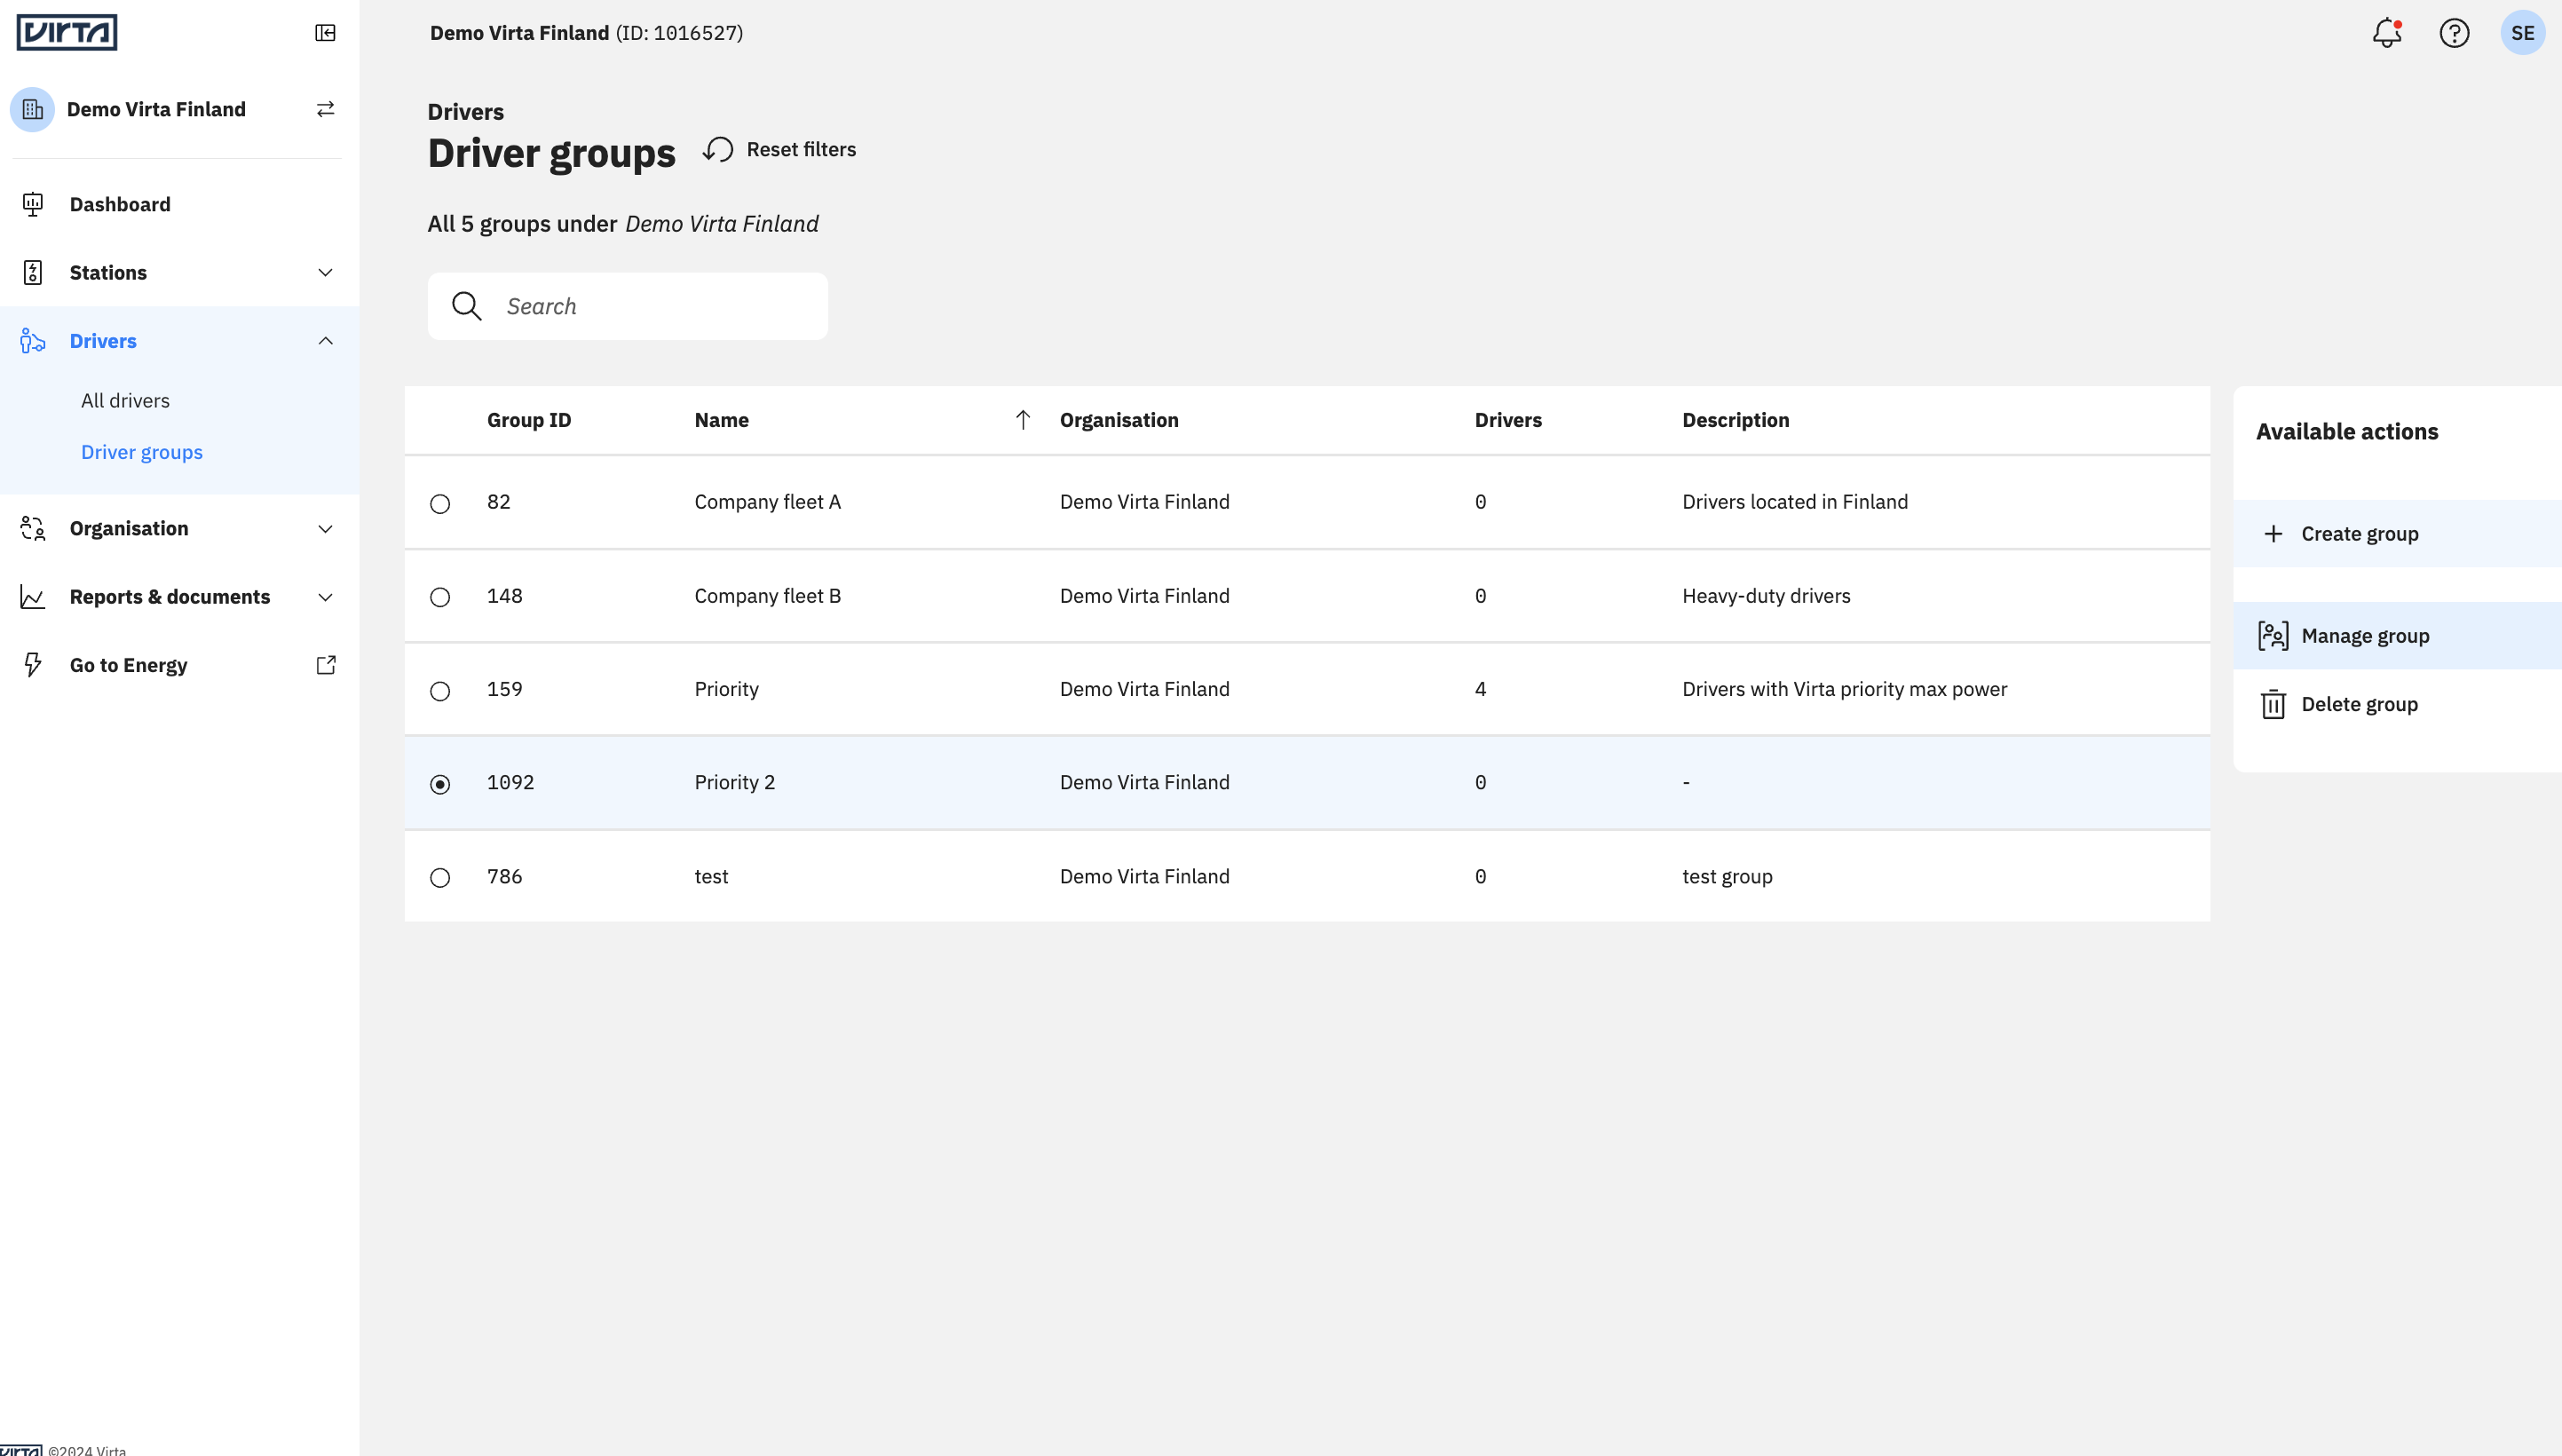This screenshot has height=1456, width=2562.
Task: Focus the Search input field
Action: click(x=628, y=306)
